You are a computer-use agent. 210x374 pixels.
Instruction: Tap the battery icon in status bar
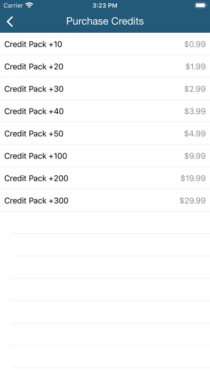pyautogui.click(x=200, y=5)
